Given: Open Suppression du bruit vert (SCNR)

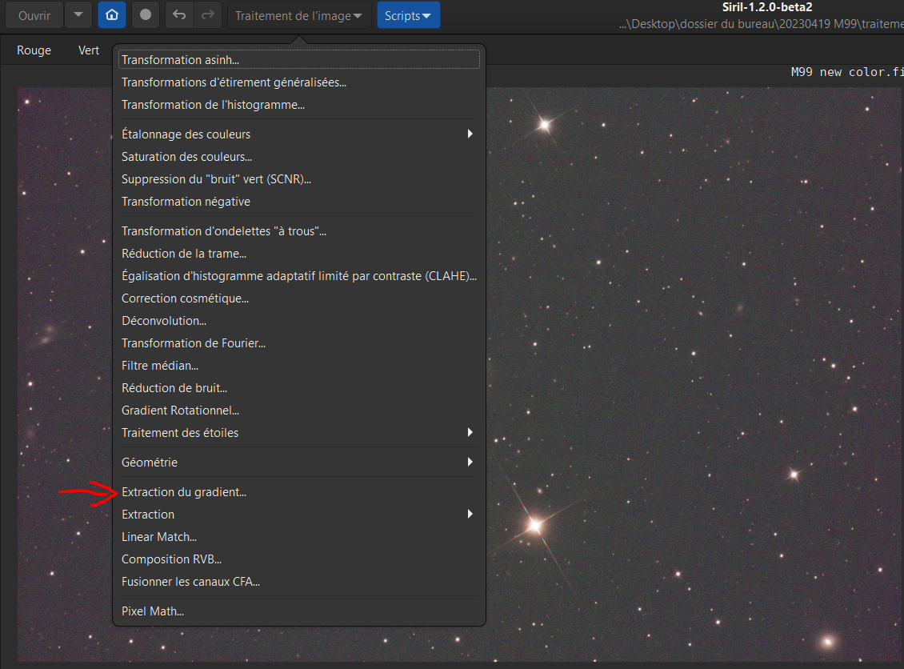Looking at the screenshot, I should coord(216,179).
